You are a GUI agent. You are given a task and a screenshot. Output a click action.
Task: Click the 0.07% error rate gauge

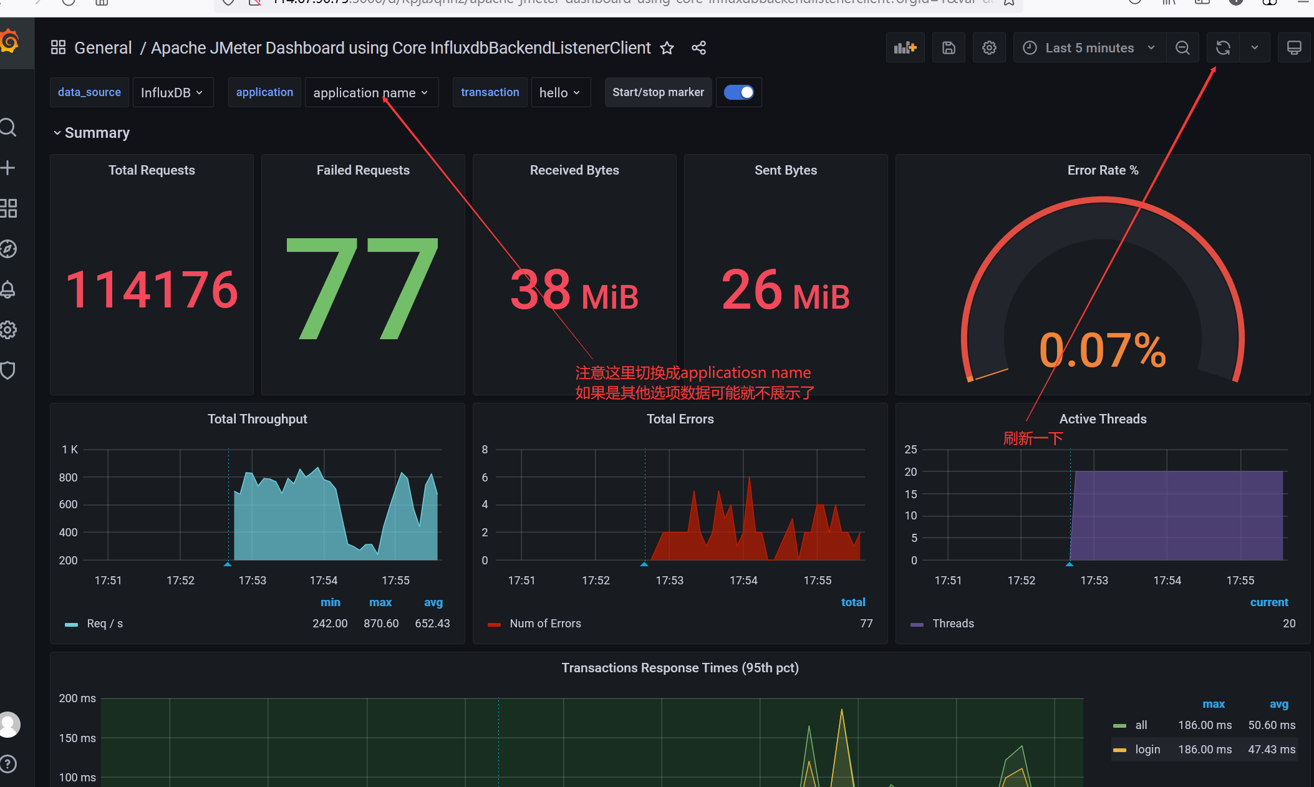1103,349
